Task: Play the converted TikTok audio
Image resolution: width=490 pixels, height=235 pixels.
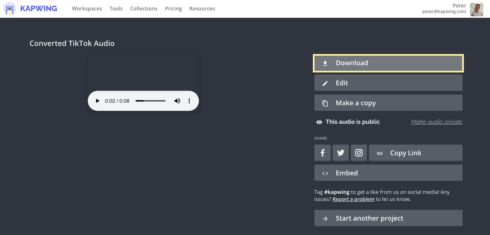Action: pyautogui.click(x=97, y=101)
